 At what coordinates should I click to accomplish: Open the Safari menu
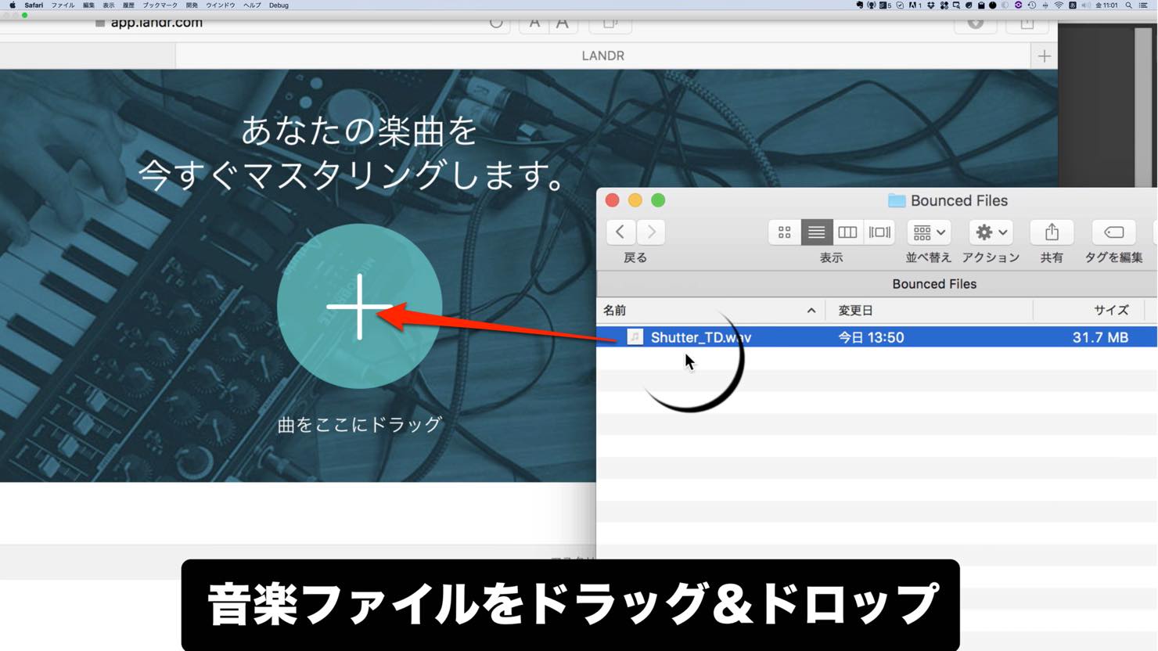click(x=34, y=5)
